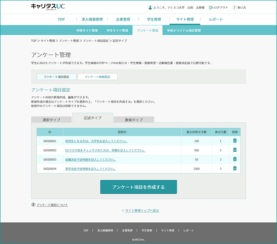Screen dimensions: 277x244
Task: Click trash icon for row UAS00002
Action: (x=235, y=150)
